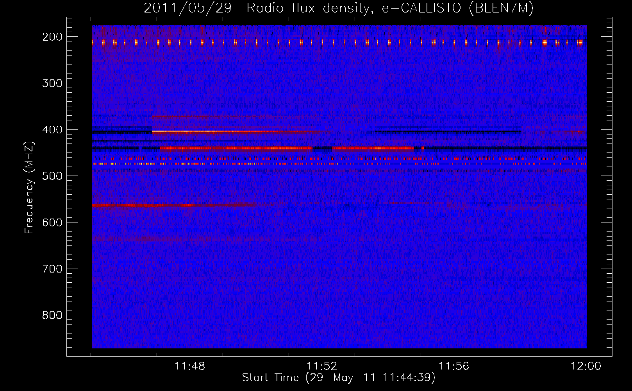
Task: Click the 800 frequency tick label
Action: point(52,315)
